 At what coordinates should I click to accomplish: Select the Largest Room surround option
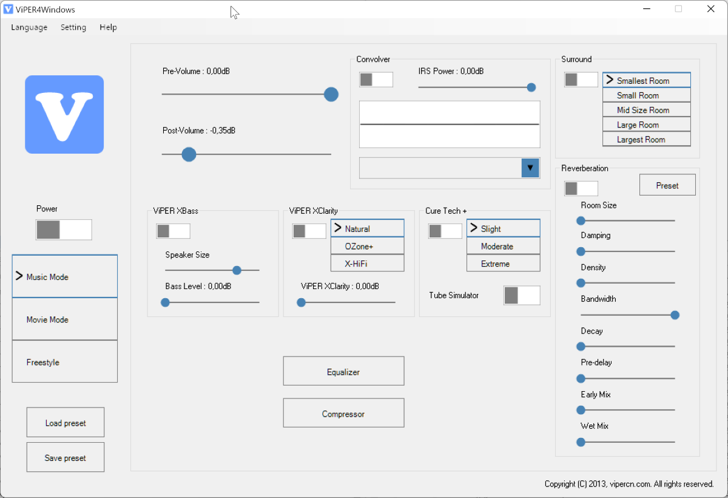click(x=646, y=140)
